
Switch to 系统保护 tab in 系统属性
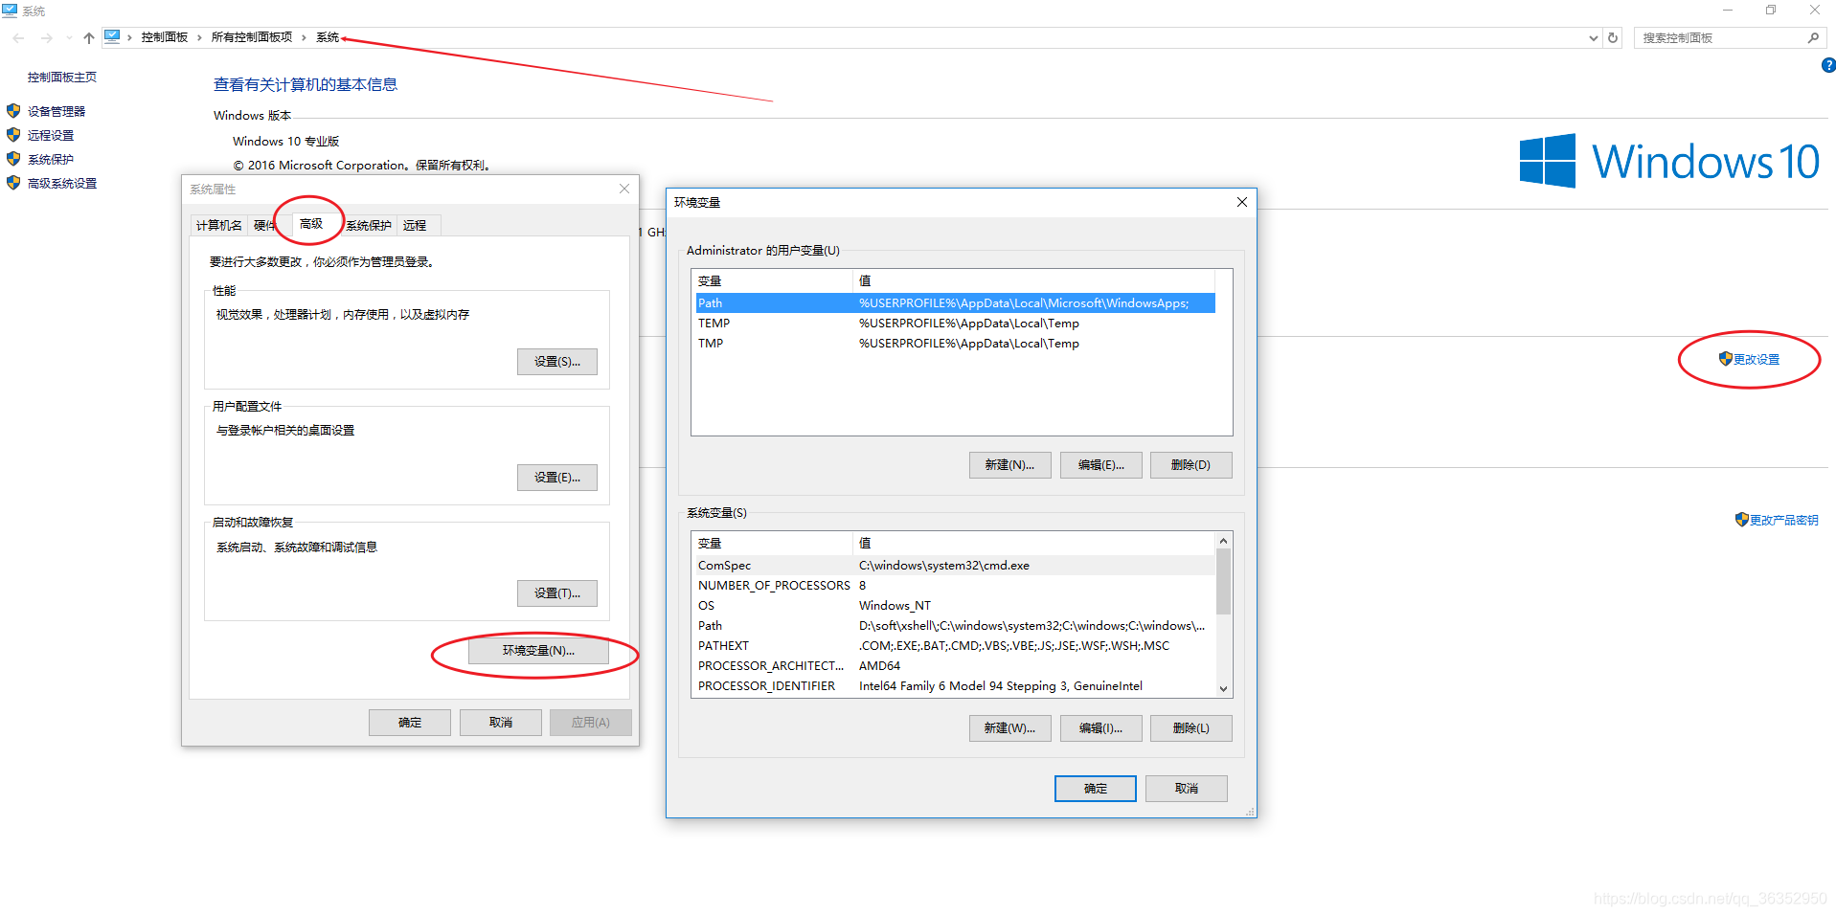[369, 226]
